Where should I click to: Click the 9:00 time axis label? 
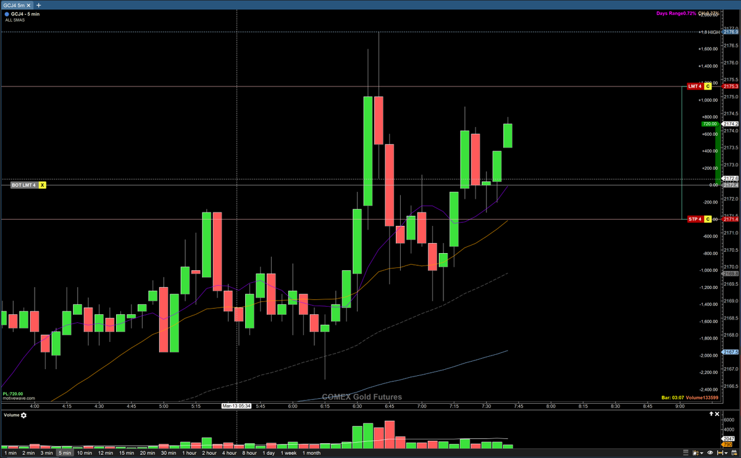coord(680,406)
